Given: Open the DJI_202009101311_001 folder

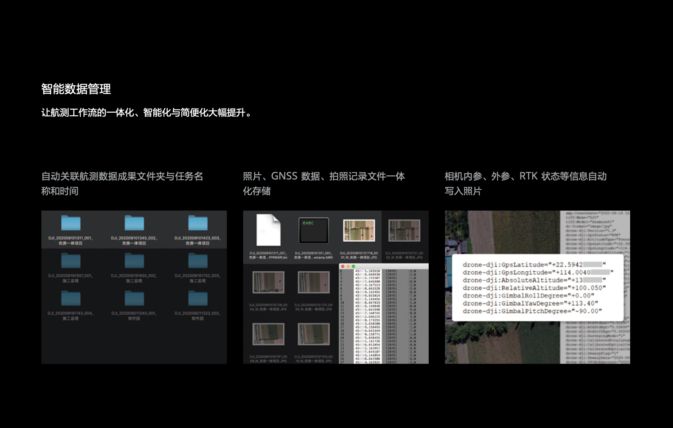Looking at the screenshot, I should tap(71, 223).
